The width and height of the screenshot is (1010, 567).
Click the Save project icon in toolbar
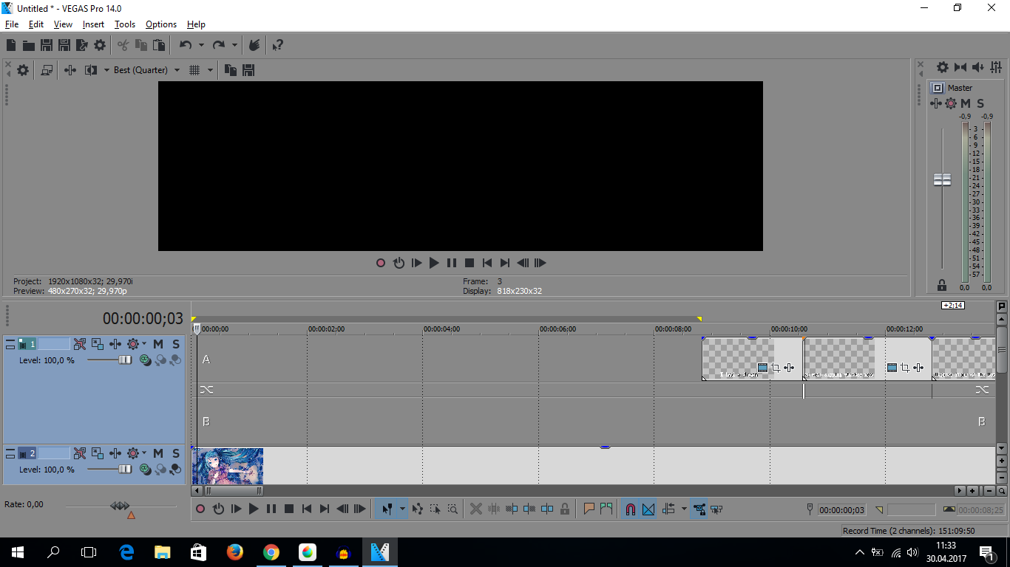tap(46, 45)
